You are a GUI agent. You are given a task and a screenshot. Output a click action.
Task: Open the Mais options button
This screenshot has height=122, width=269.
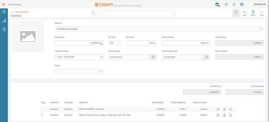262,13
